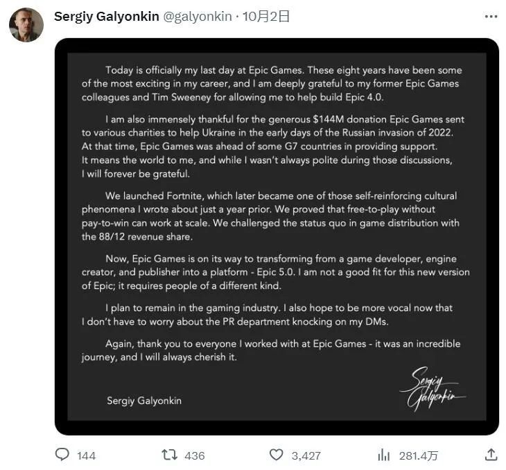Image resolution: width=506 pixels, height=470 pixels.
Task: Click the Sergiy Galyonkin display name
Action: point(106,17)
